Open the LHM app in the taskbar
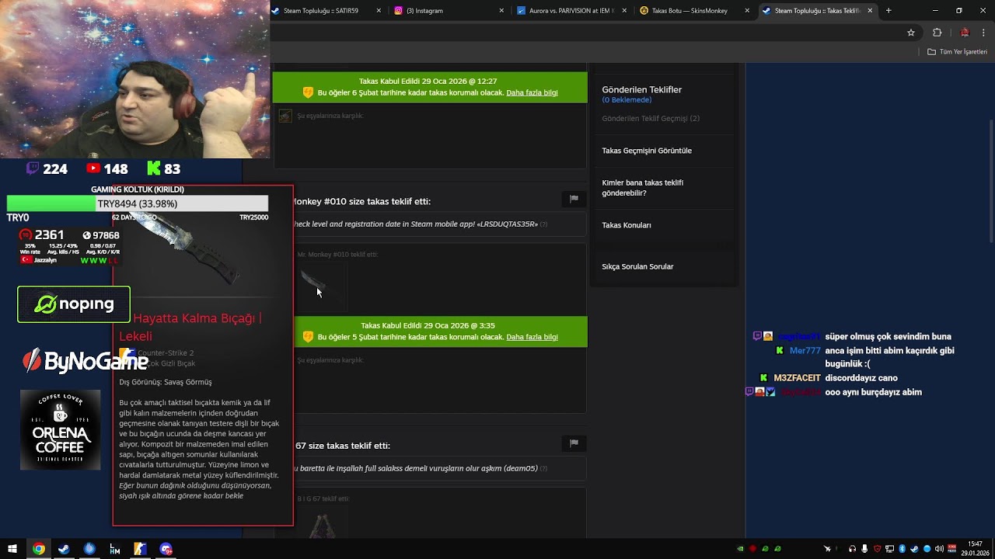The height and width of the screenshot is (559, 995). click(115, 549)
